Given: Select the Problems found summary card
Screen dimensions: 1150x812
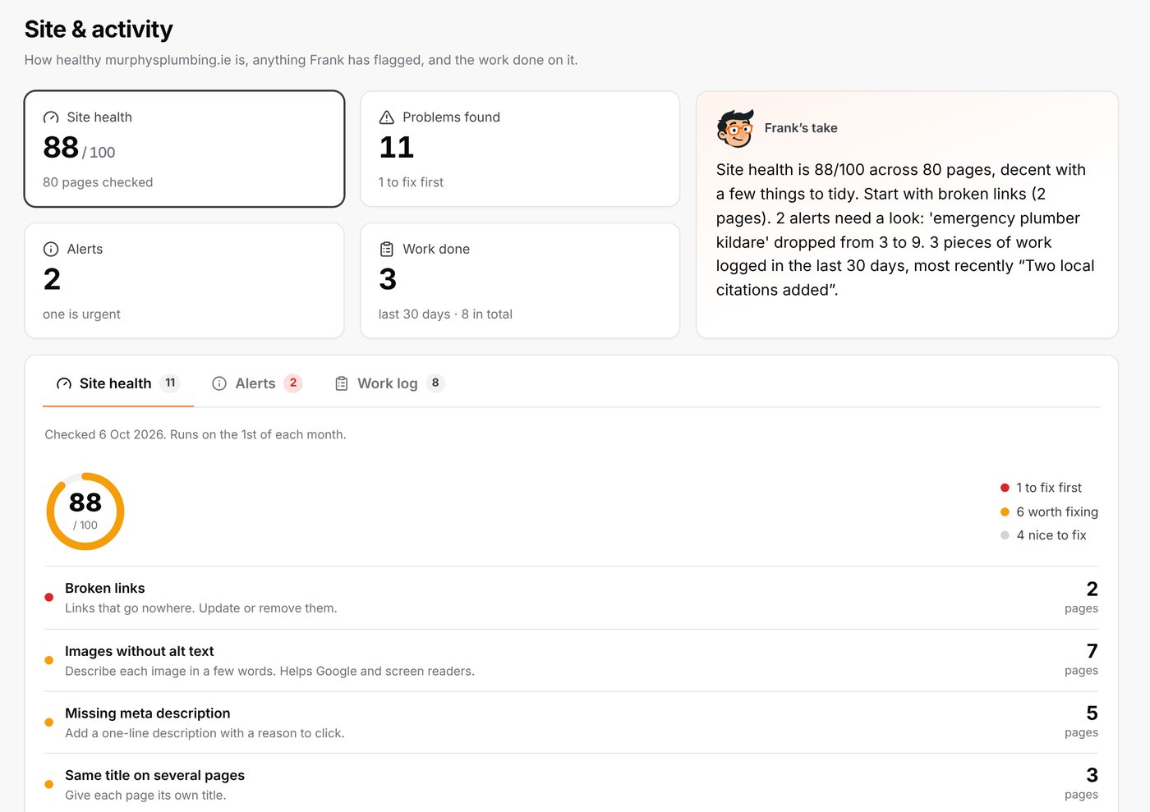Looking at the screenshot, I should pyautogui.click(x=520, y=149).
